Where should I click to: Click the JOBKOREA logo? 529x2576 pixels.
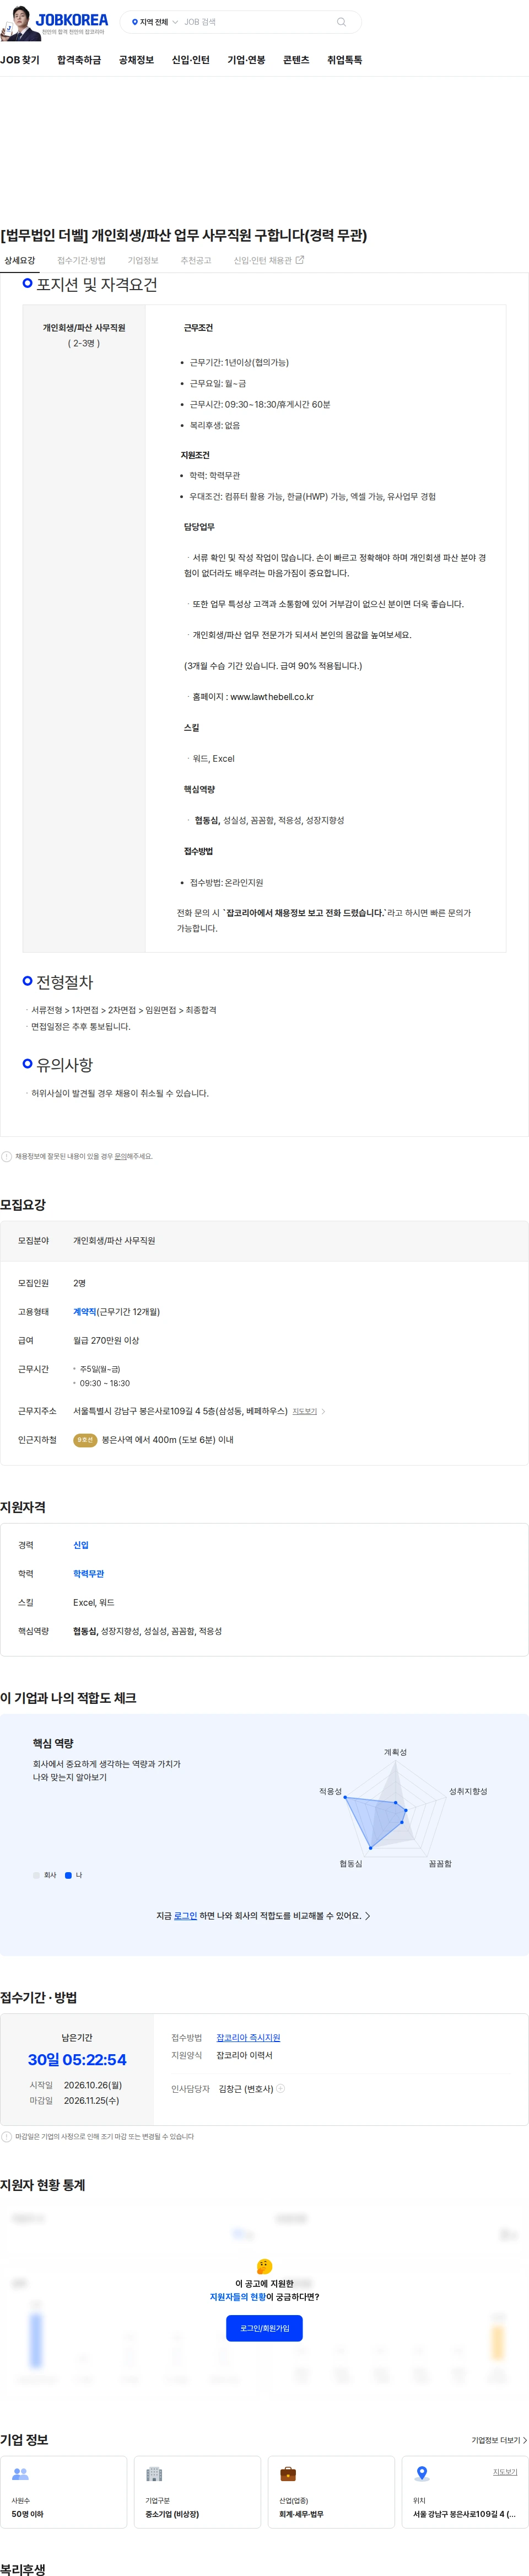coord(72,20)
